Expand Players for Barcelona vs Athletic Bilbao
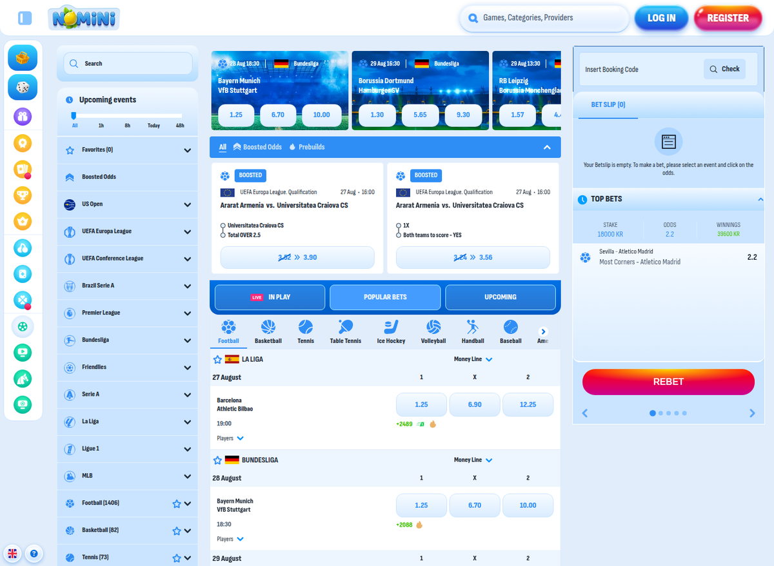Screen dimensions: 774x566 pyautogui.click(x=230, y=438)
